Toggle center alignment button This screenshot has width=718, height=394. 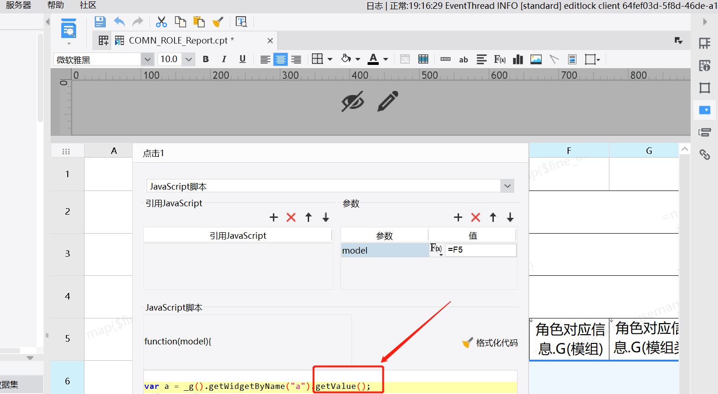(x=280, y=59)
